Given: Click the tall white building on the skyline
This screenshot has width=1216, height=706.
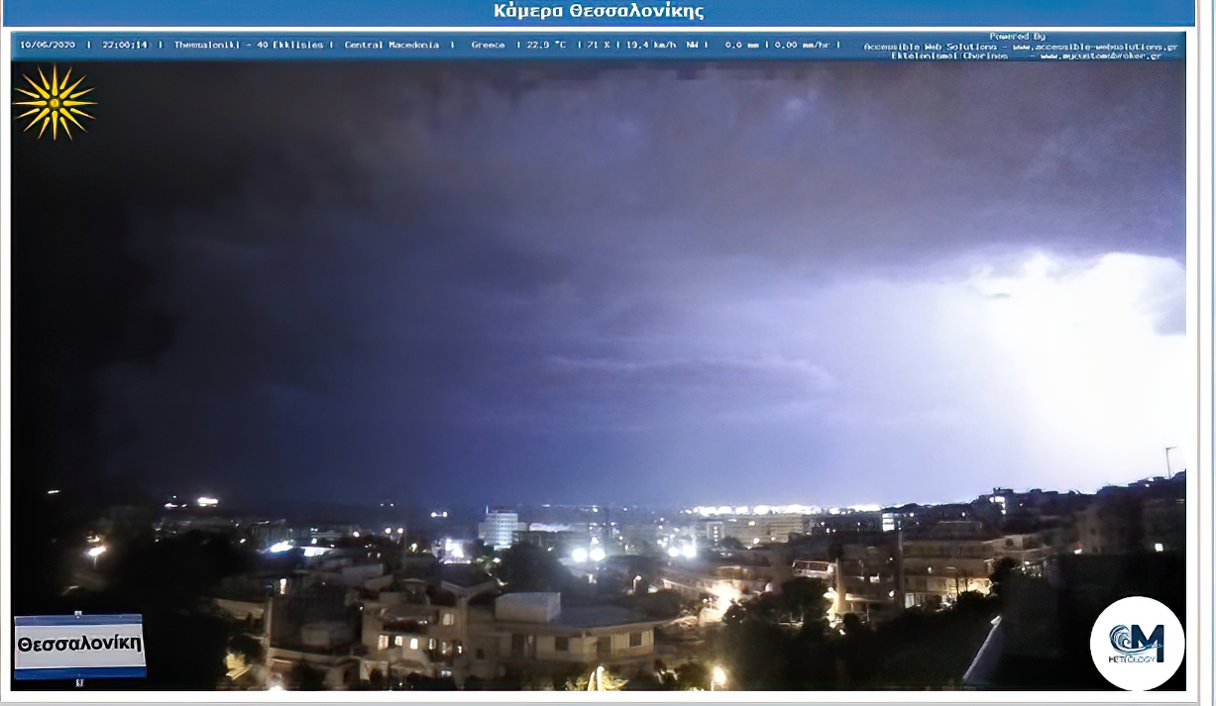Looking at the screenshot, I should point(499,528).
